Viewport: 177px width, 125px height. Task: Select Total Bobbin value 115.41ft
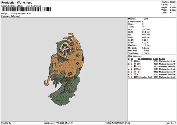[x=146, y=53]
